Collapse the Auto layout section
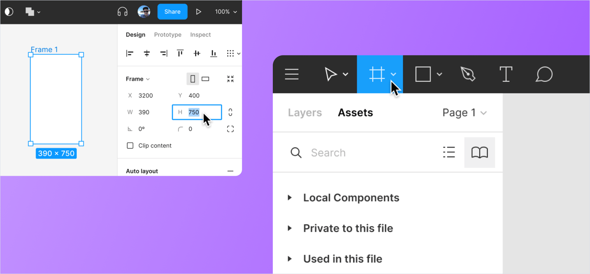This screenshot has height=274, width=590. (x=230, y=171)
